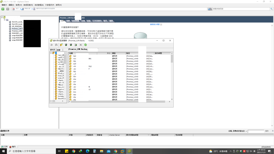Viewport: 274px width, 154px height.
Task: Click the 清除 button in recent tasks
Action: pyautogui.click(x=267, y=131)
